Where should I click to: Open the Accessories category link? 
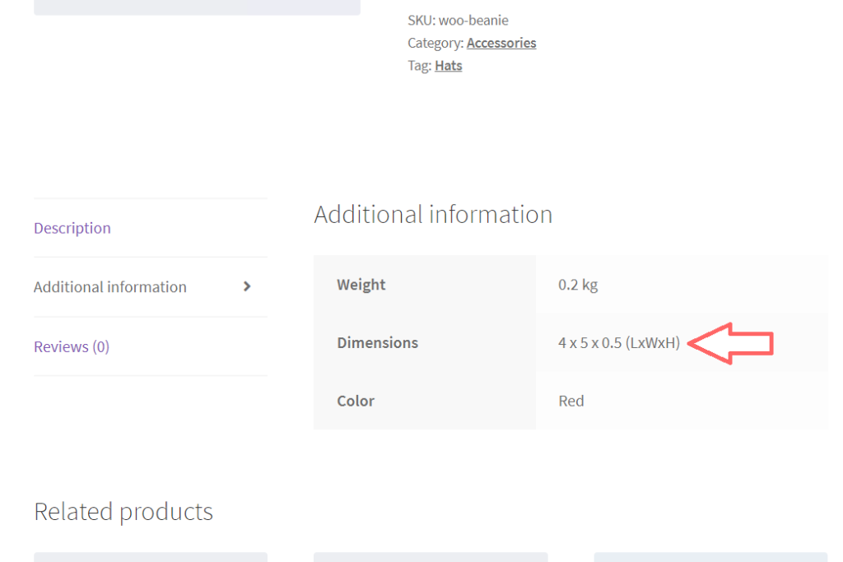(x=501, y=43)
